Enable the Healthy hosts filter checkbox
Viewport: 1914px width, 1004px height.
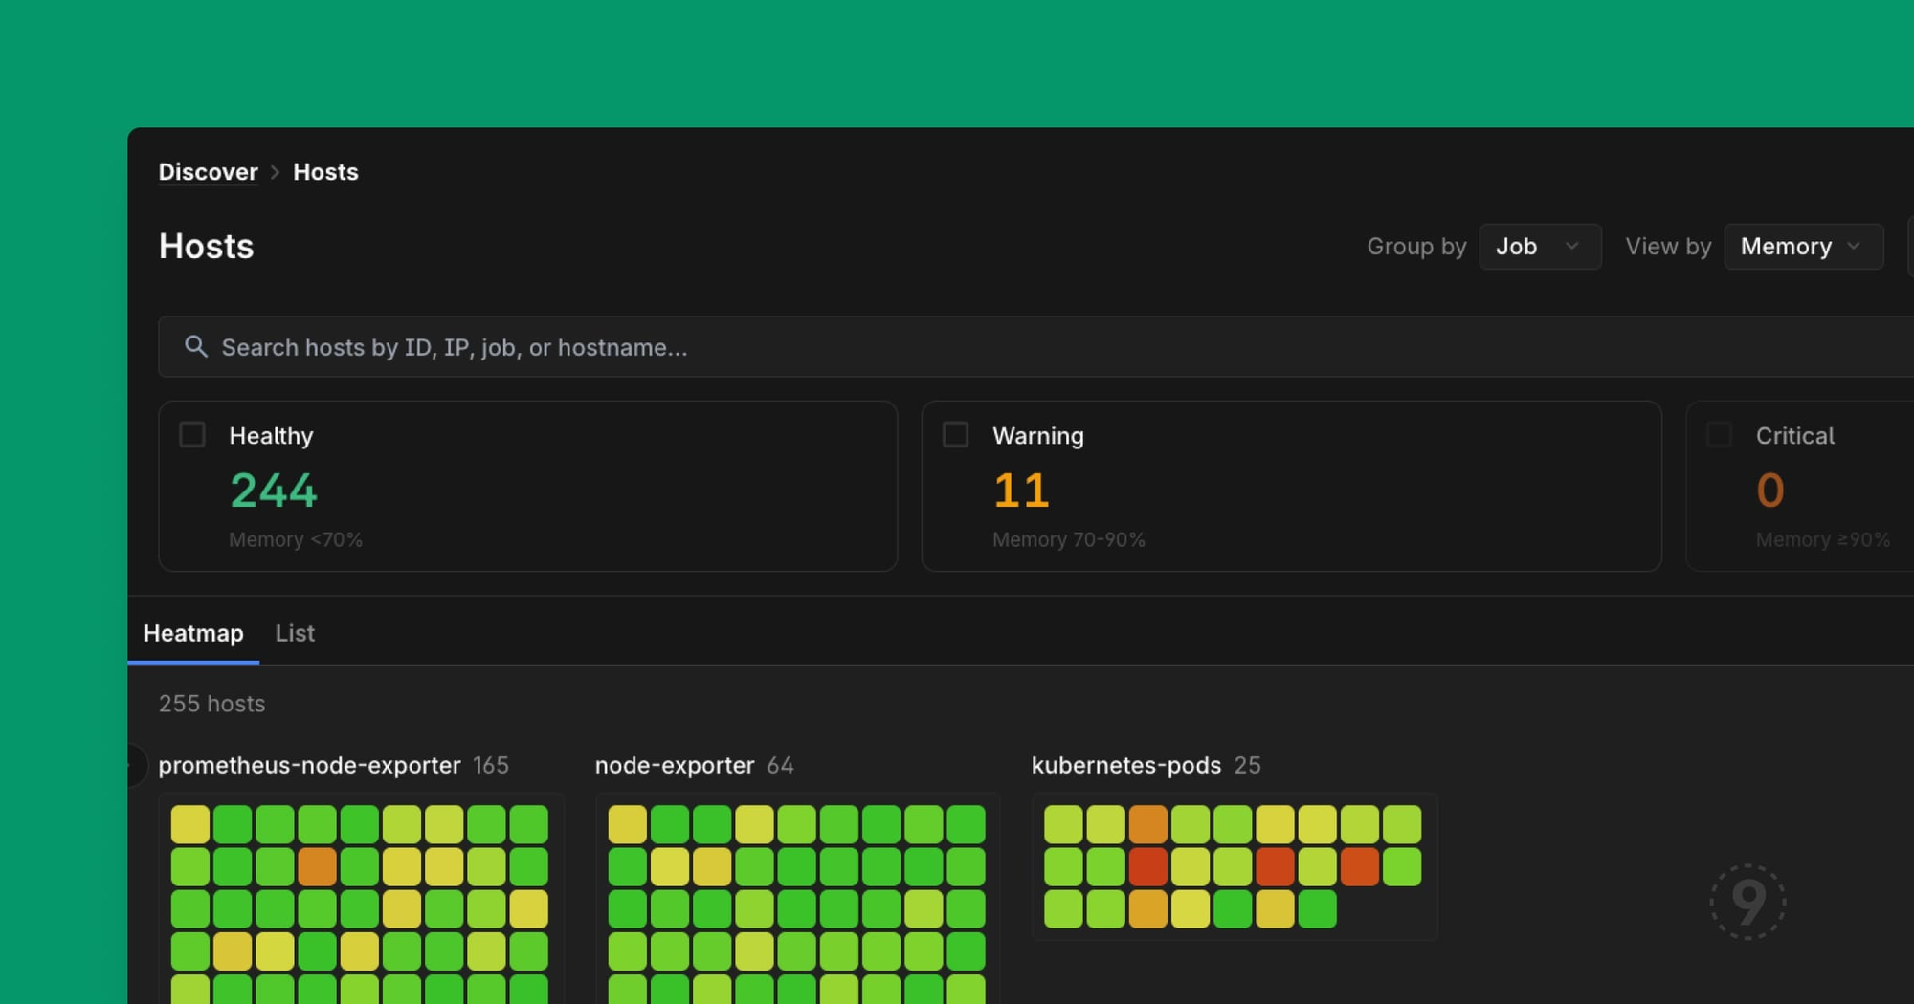tap(191, 434)
